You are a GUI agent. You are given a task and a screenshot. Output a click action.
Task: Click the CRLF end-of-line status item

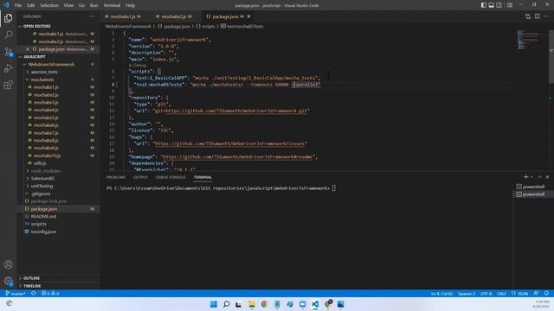pos(501,294)
